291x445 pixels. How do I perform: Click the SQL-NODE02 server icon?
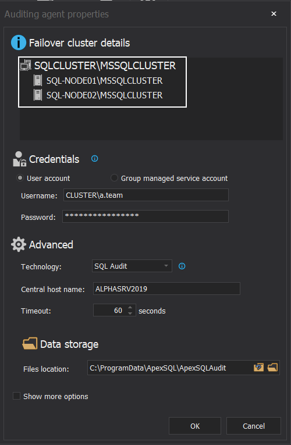pyautogui.click(x=38, y=95)
